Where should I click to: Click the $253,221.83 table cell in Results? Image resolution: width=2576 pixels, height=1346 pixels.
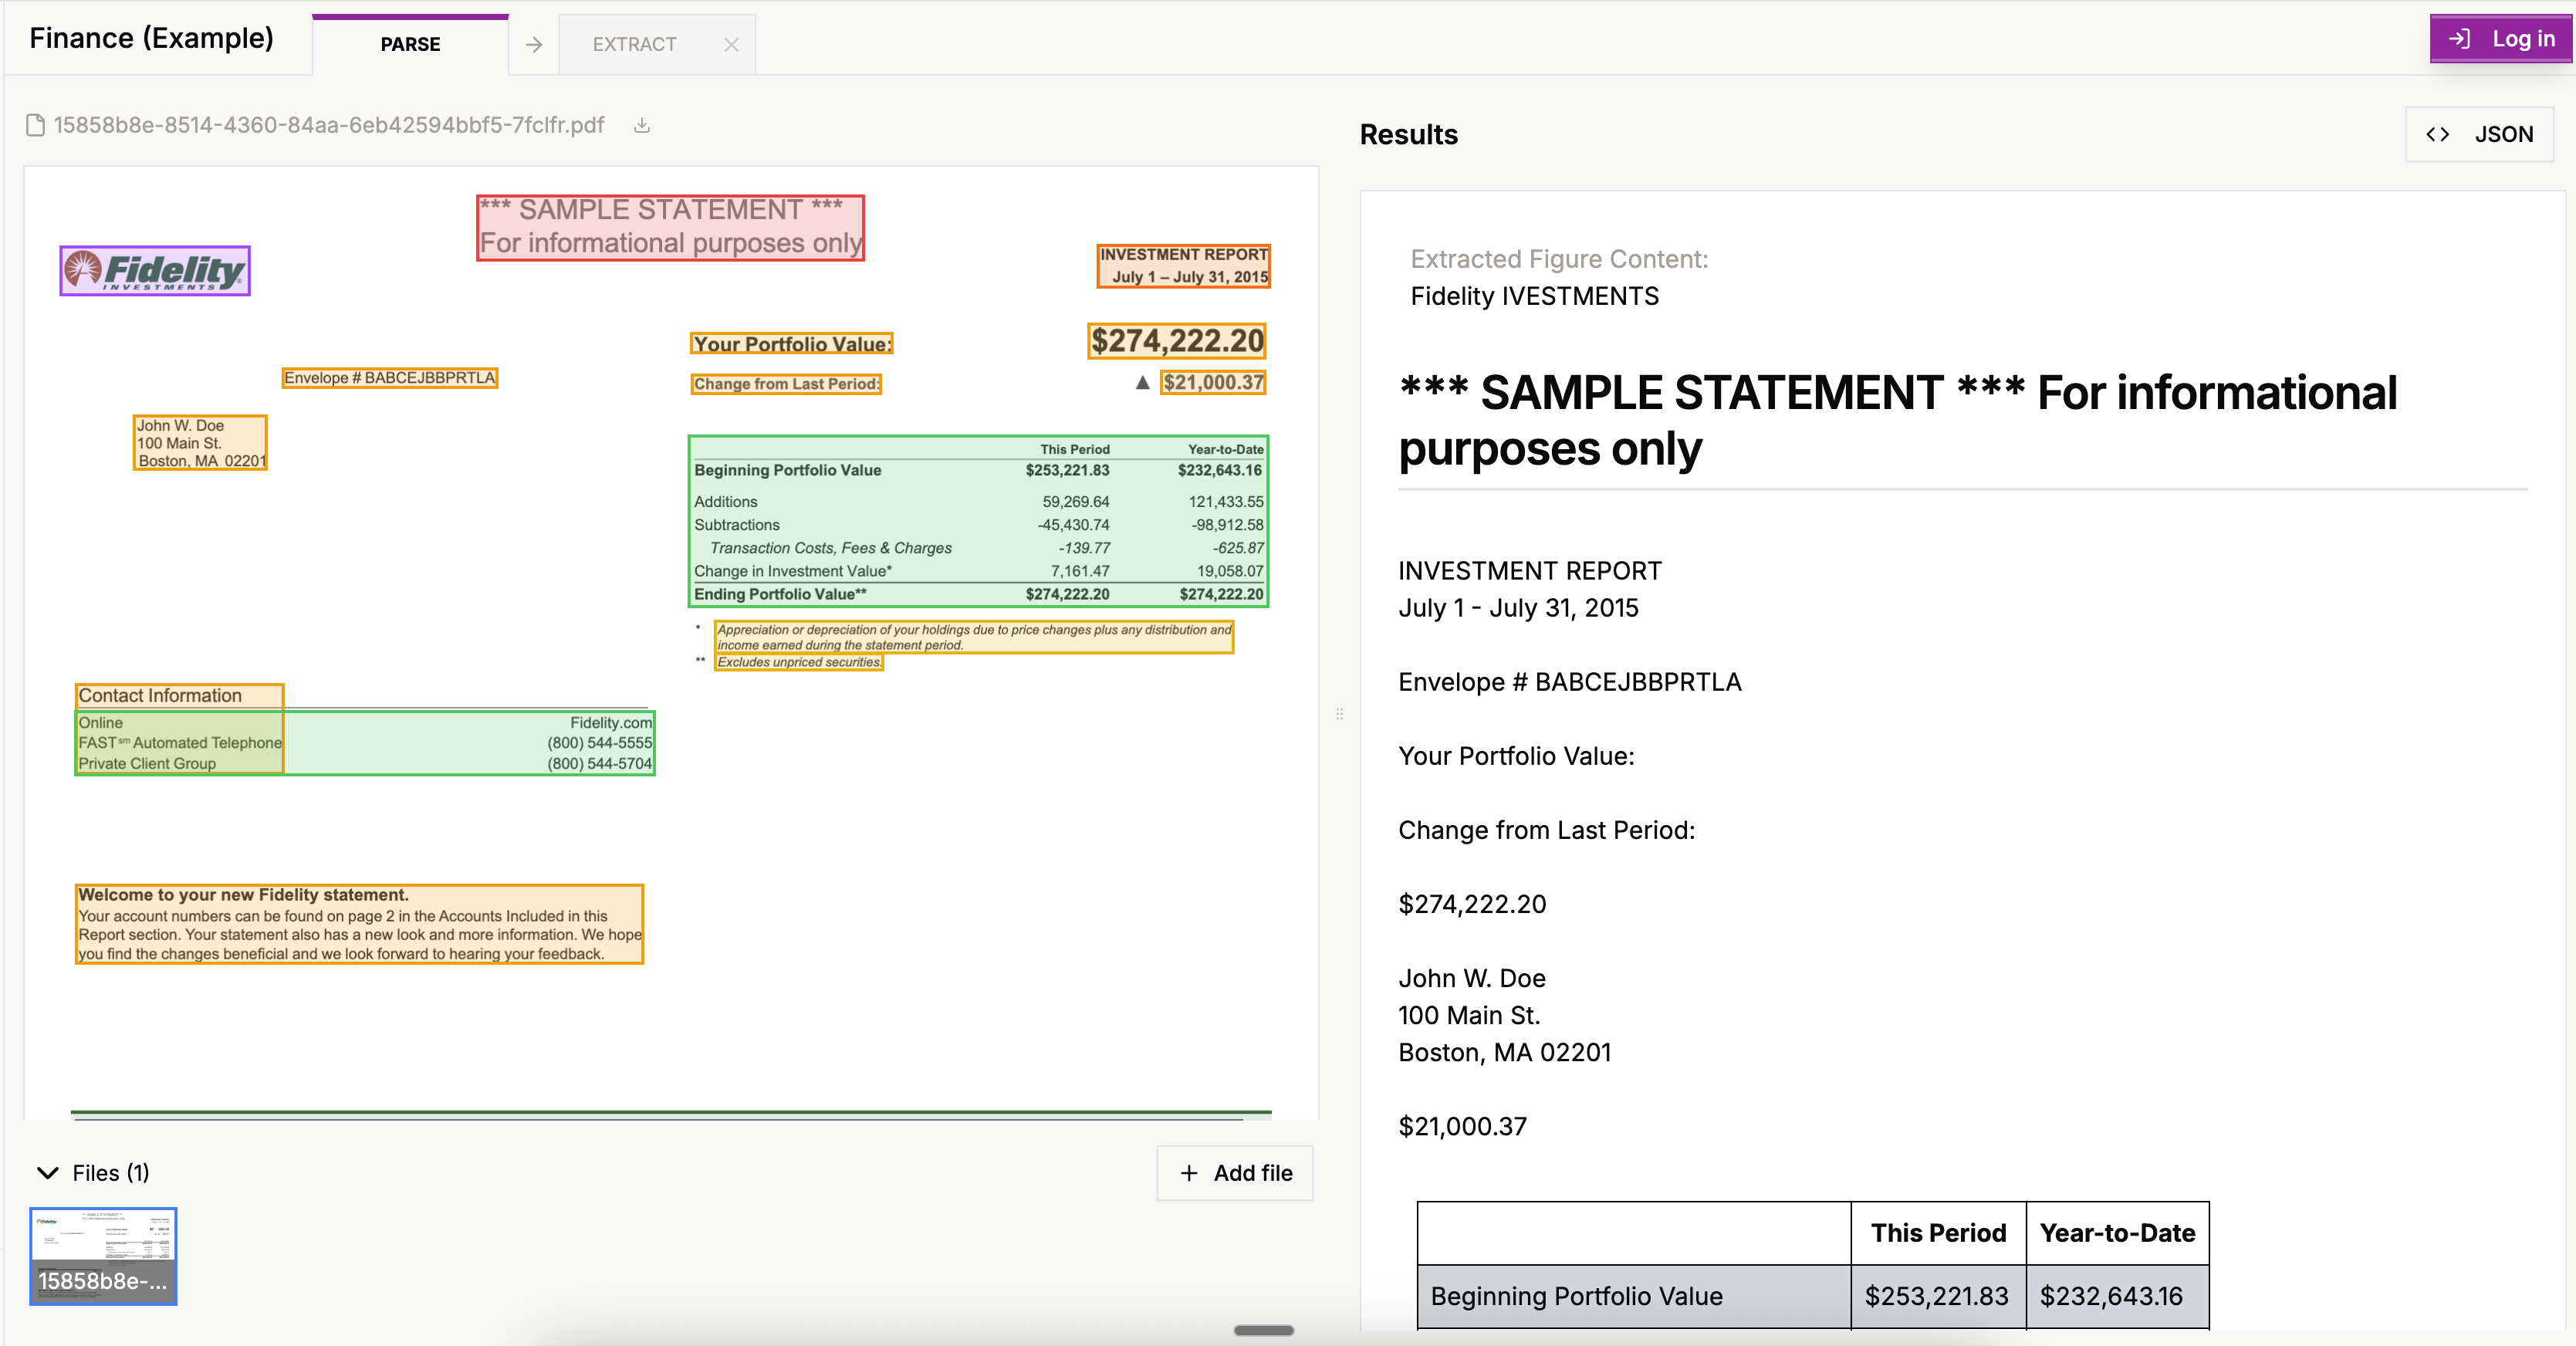pos(1937,1296)
